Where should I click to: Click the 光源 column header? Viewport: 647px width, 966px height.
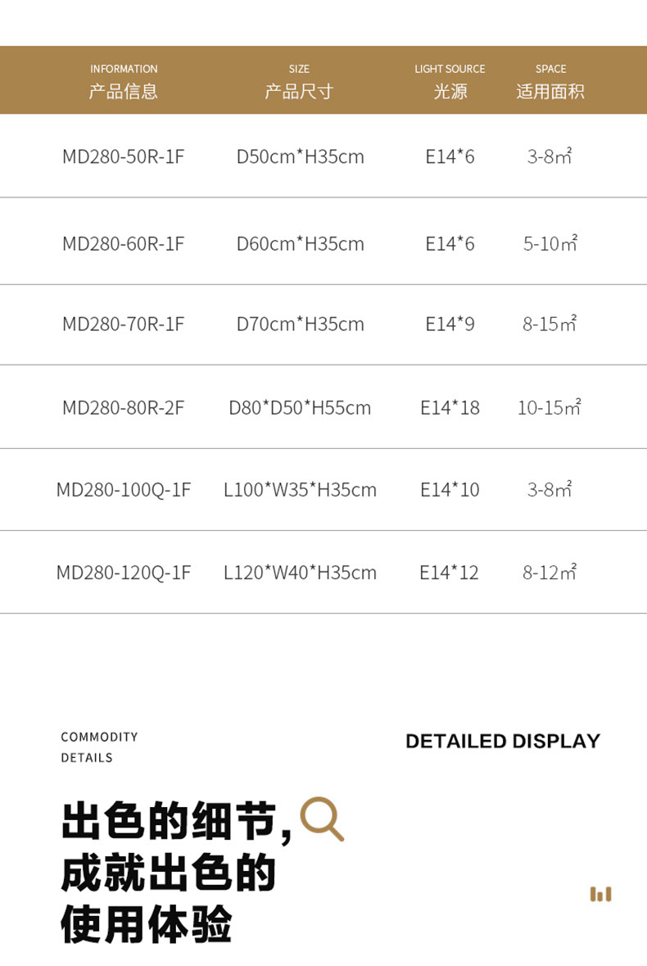pos(450,91)
